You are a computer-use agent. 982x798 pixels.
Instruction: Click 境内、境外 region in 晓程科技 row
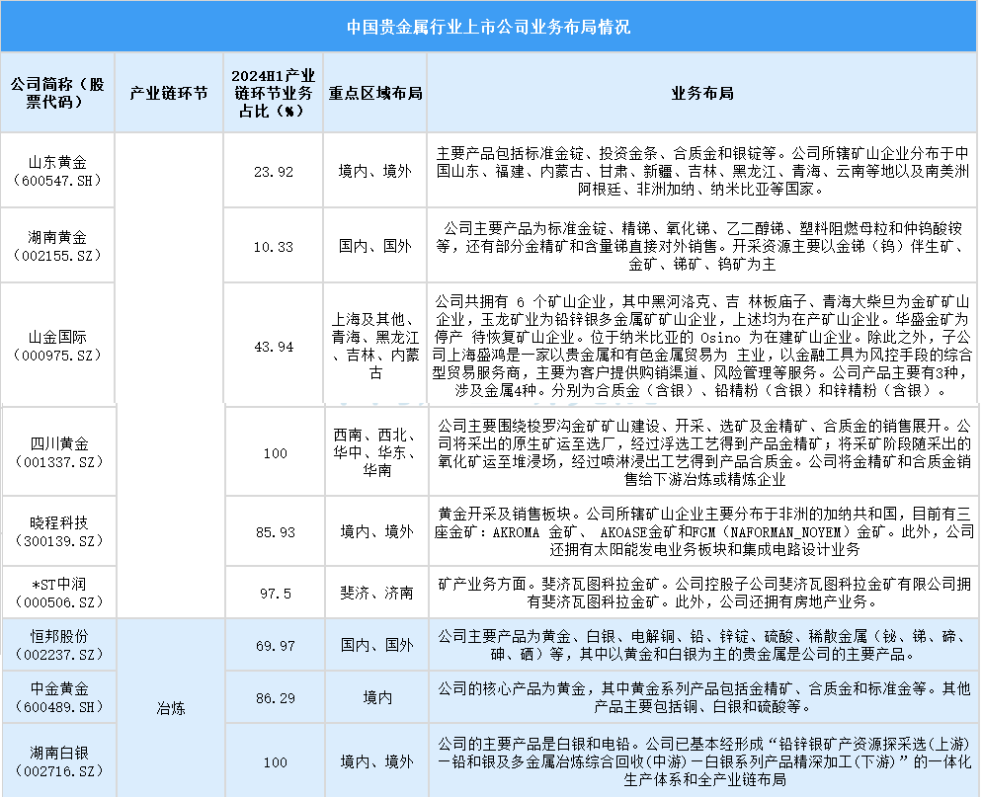click(x=377, y=531)
